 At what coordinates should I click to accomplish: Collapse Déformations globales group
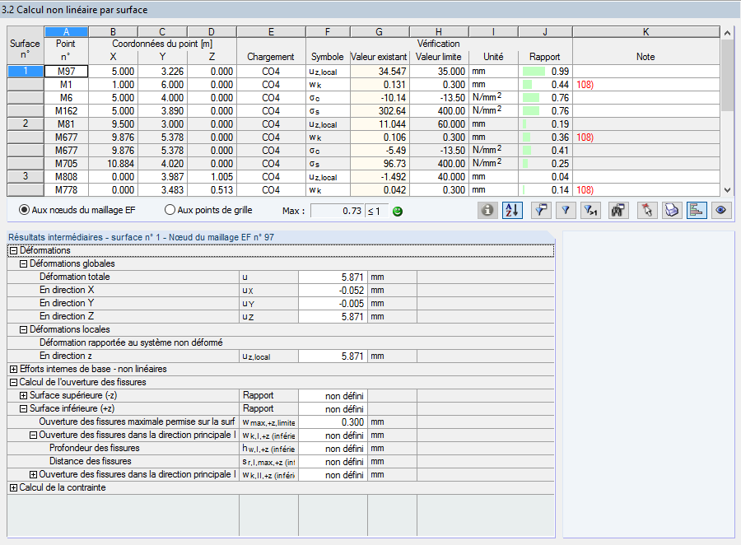23,264
